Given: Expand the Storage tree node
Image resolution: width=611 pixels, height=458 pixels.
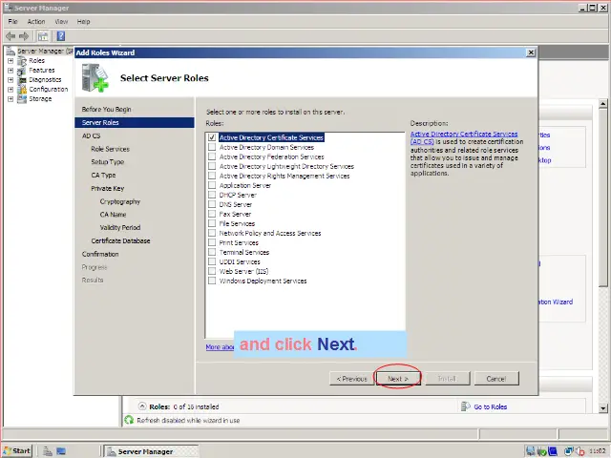Looking at the screenshot, I should [11, 99].
